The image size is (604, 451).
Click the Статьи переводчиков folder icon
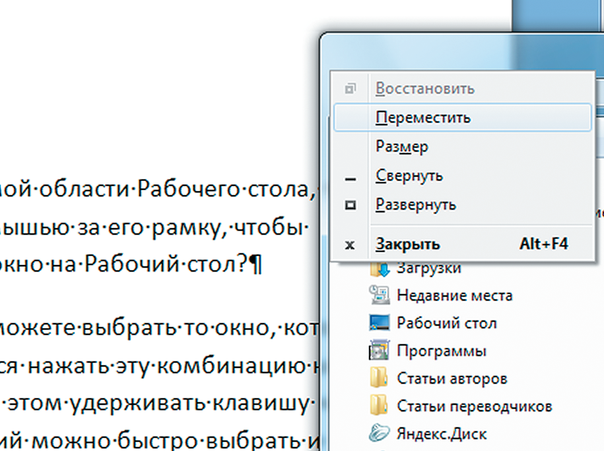tap(380, 406)
